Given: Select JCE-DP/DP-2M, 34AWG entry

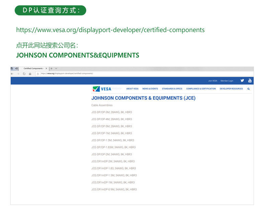Looking at the screenshot, I should click(112, 154).
